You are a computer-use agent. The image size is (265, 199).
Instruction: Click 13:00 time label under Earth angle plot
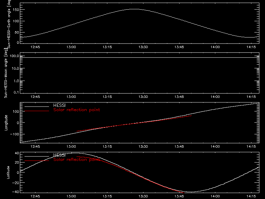[x=71, y=47]
